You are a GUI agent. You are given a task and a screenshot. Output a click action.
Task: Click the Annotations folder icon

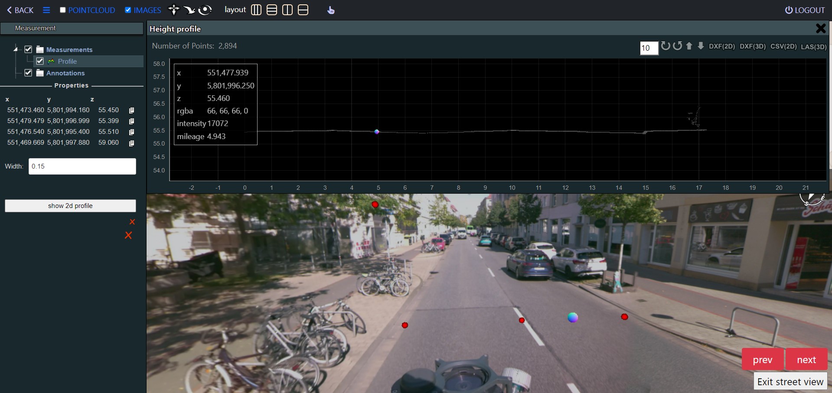pos(40,73)
